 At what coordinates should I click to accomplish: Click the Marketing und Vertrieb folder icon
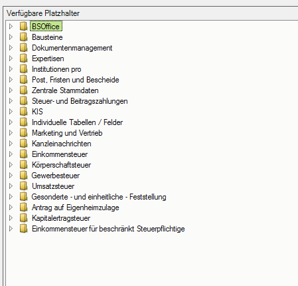point(23,133)
